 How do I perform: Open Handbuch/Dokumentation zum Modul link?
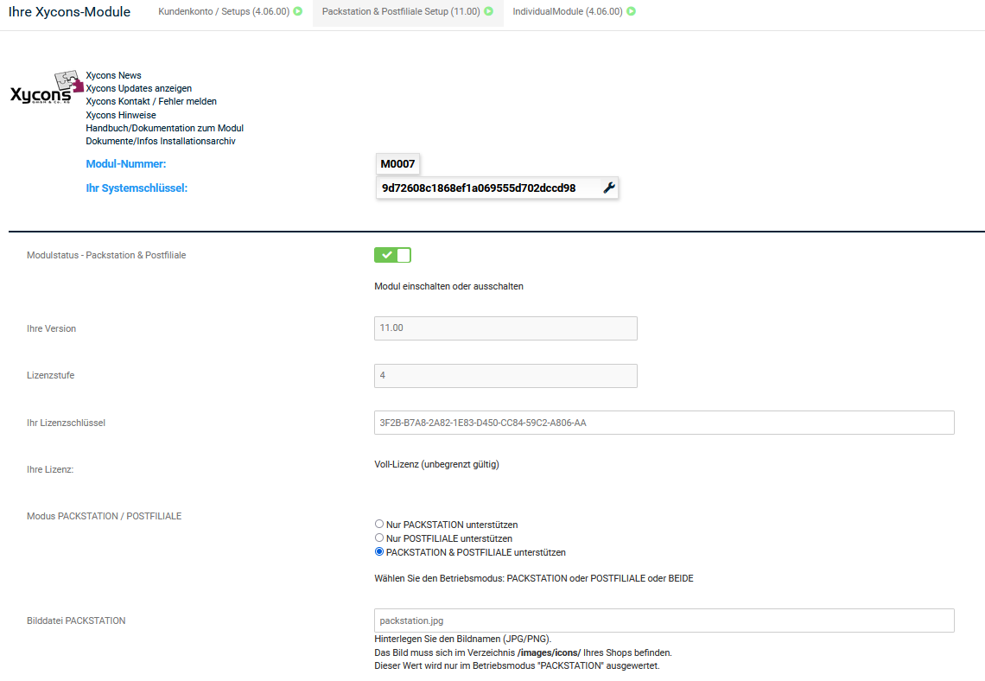(164, 128)
